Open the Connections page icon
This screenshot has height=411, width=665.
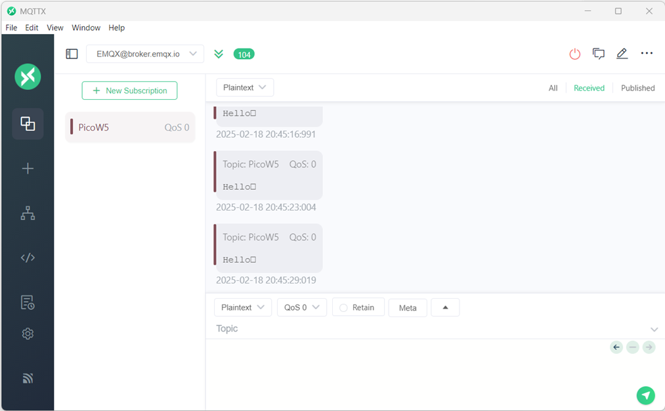(x=28, y=124)
